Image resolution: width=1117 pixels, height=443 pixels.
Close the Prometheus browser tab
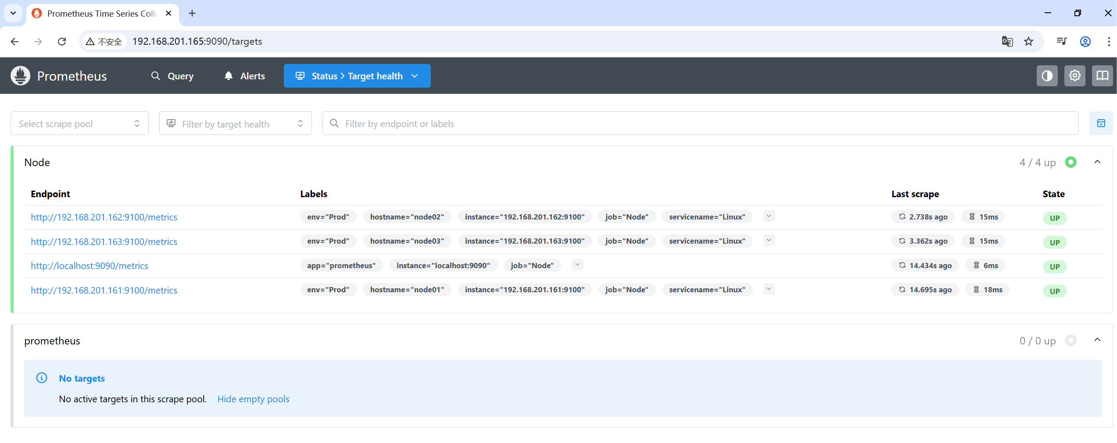click(x=168, y=13)
